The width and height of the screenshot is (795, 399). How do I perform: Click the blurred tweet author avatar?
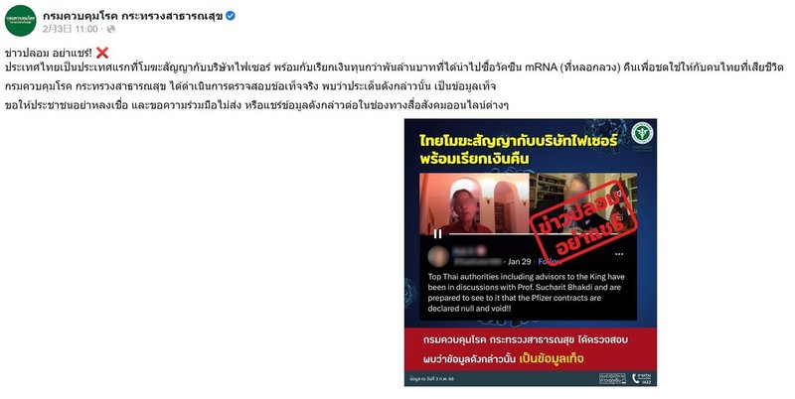pyautogui.click(x=438, y=257)
